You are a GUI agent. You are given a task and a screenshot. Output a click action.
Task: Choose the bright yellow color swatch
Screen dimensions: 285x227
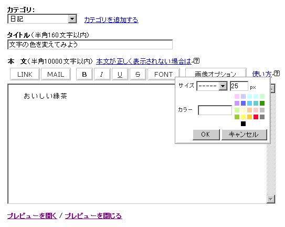click(243, 117)
